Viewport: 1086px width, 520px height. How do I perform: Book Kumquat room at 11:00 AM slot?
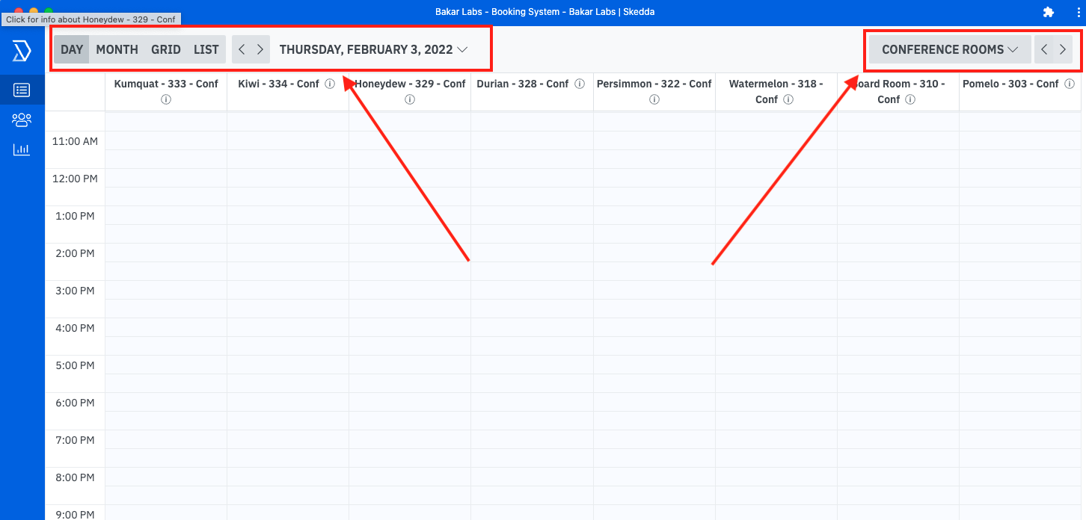pyautogui.click(x=166, y=140)
